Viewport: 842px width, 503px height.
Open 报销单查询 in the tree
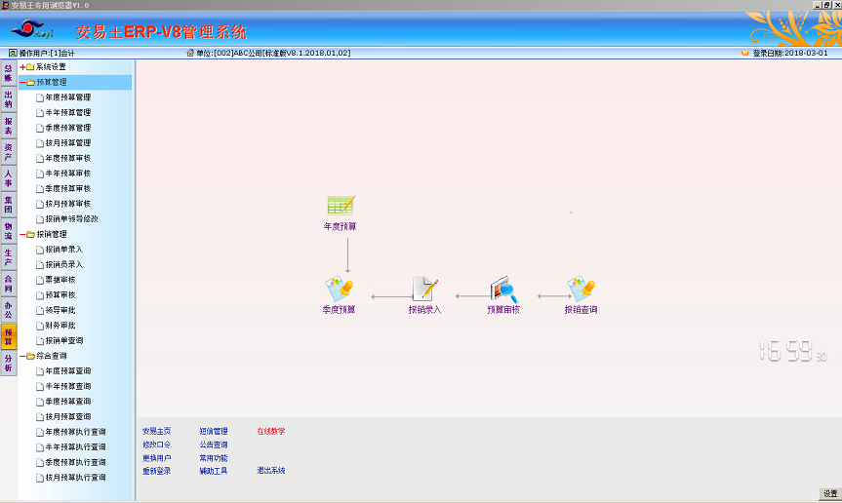pos(64,340)
